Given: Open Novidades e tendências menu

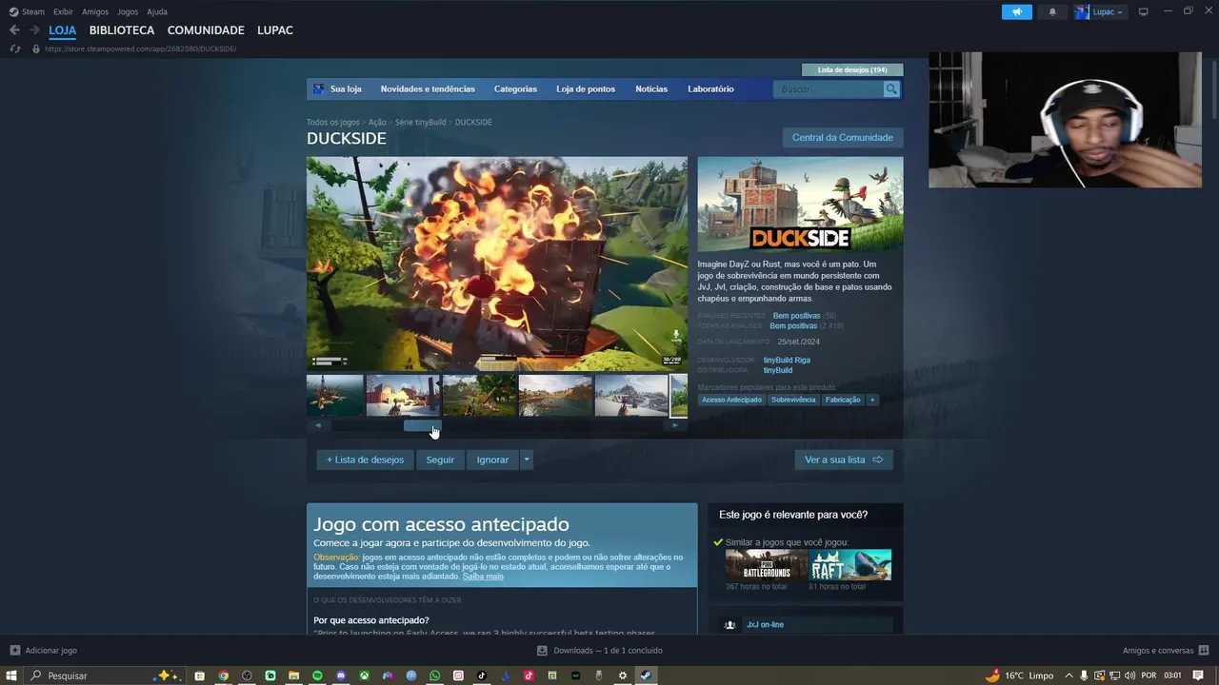Looking at the screenshot, I should [428, 88].
